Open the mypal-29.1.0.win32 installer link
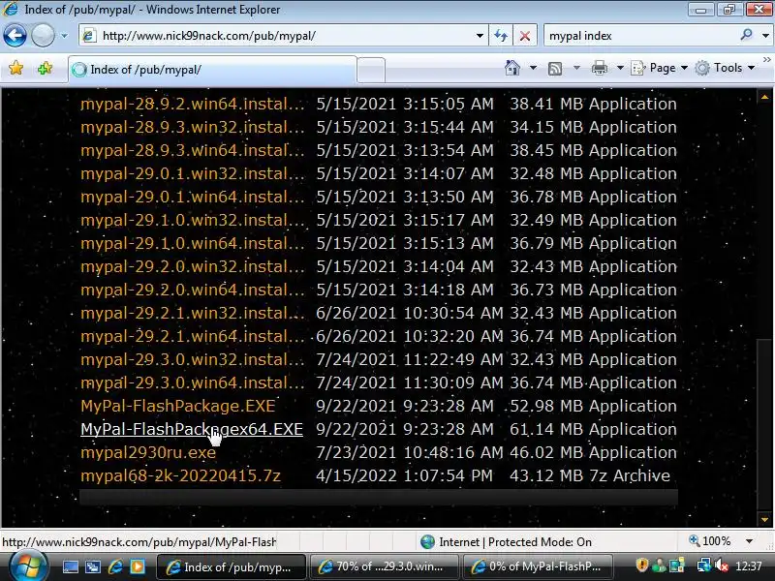This screenshot has width=775, height=581. pos(192,220)
